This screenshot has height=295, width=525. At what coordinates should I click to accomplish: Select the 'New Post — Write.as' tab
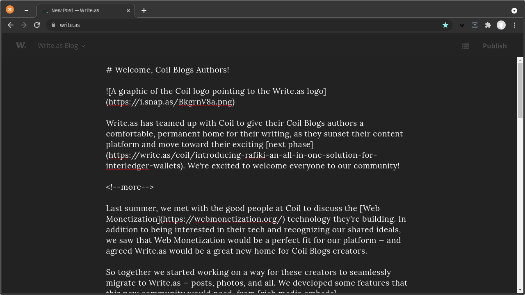82,11
